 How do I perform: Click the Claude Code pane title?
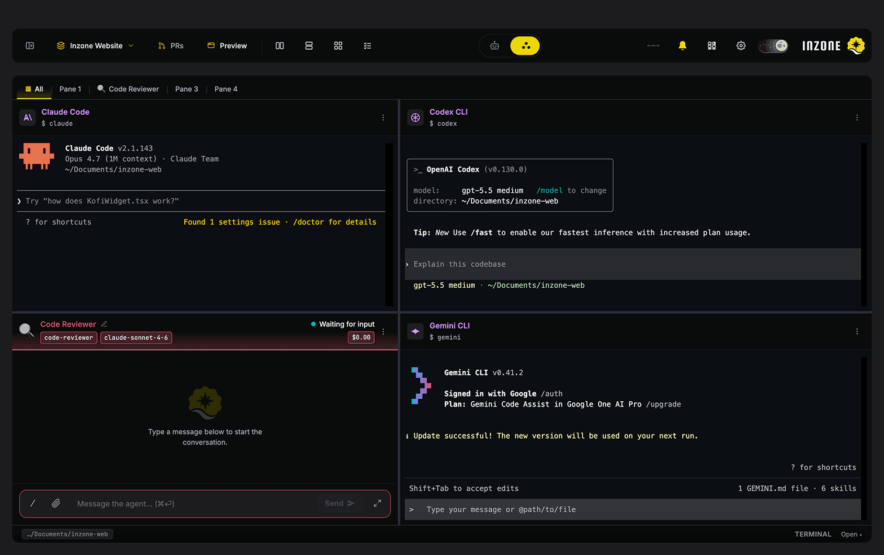coord(65,112)
